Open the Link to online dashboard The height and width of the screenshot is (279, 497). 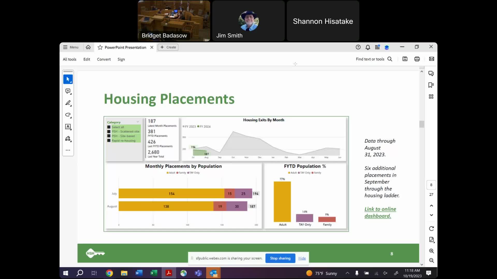click(x=380, y=212)
